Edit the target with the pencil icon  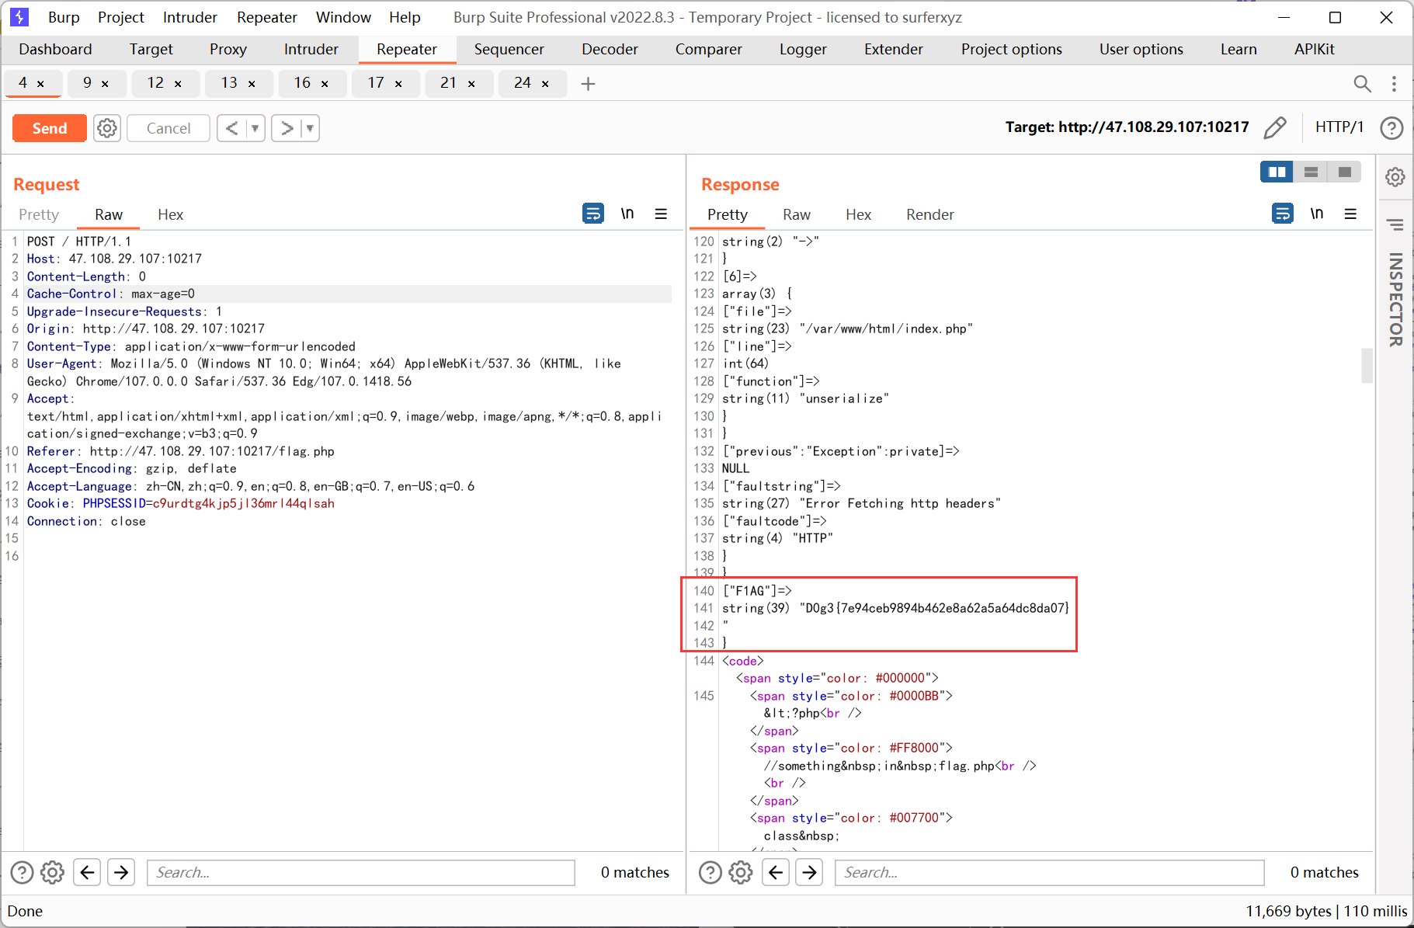1274,127
